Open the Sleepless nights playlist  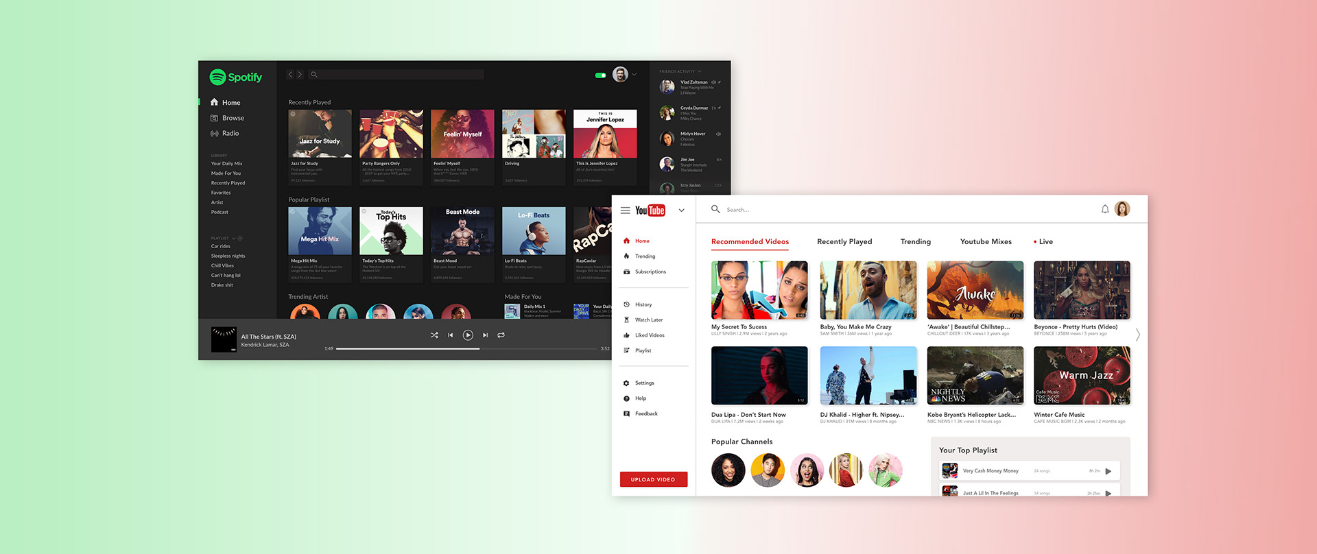(228, 256)
